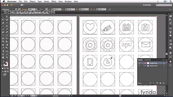The width and height of the screenshot is (173, 97).
Task: Open the Layers panel flyout menu
Action: 166,60
